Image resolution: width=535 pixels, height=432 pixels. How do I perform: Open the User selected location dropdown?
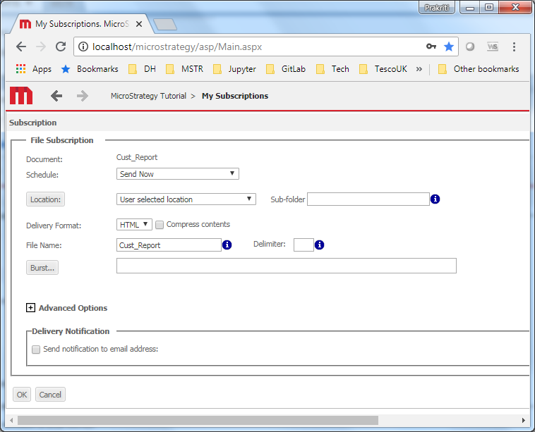pyautogui.click(x=186, y=199)
